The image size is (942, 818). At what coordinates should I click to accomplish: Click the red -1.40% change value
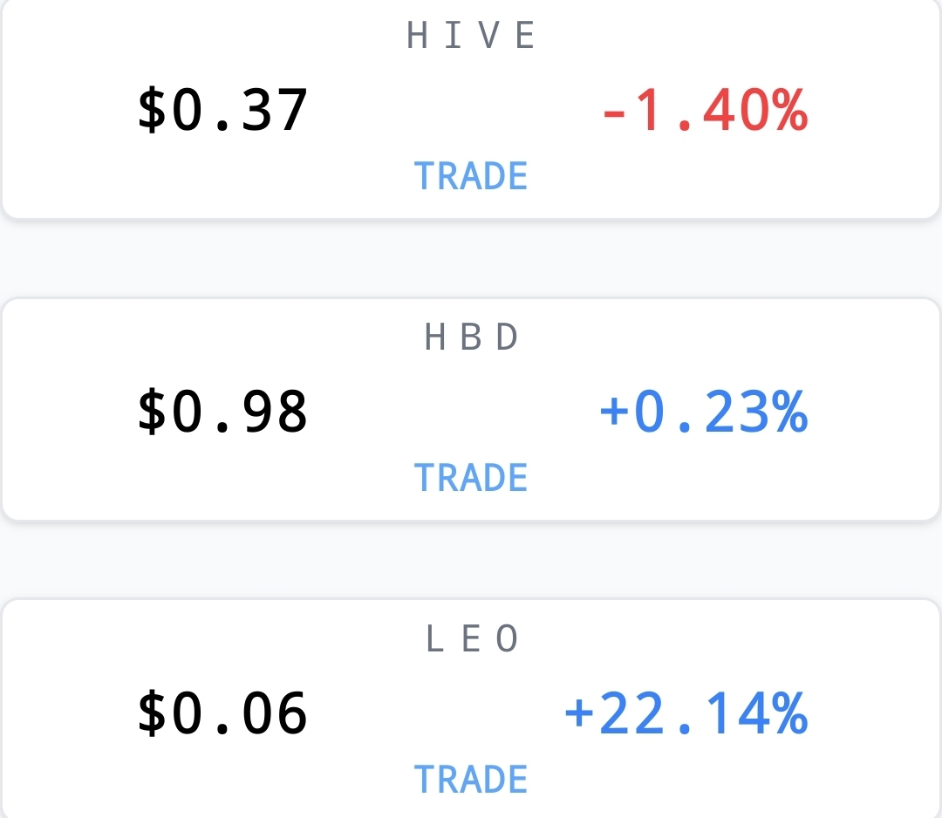pos(706,109)
